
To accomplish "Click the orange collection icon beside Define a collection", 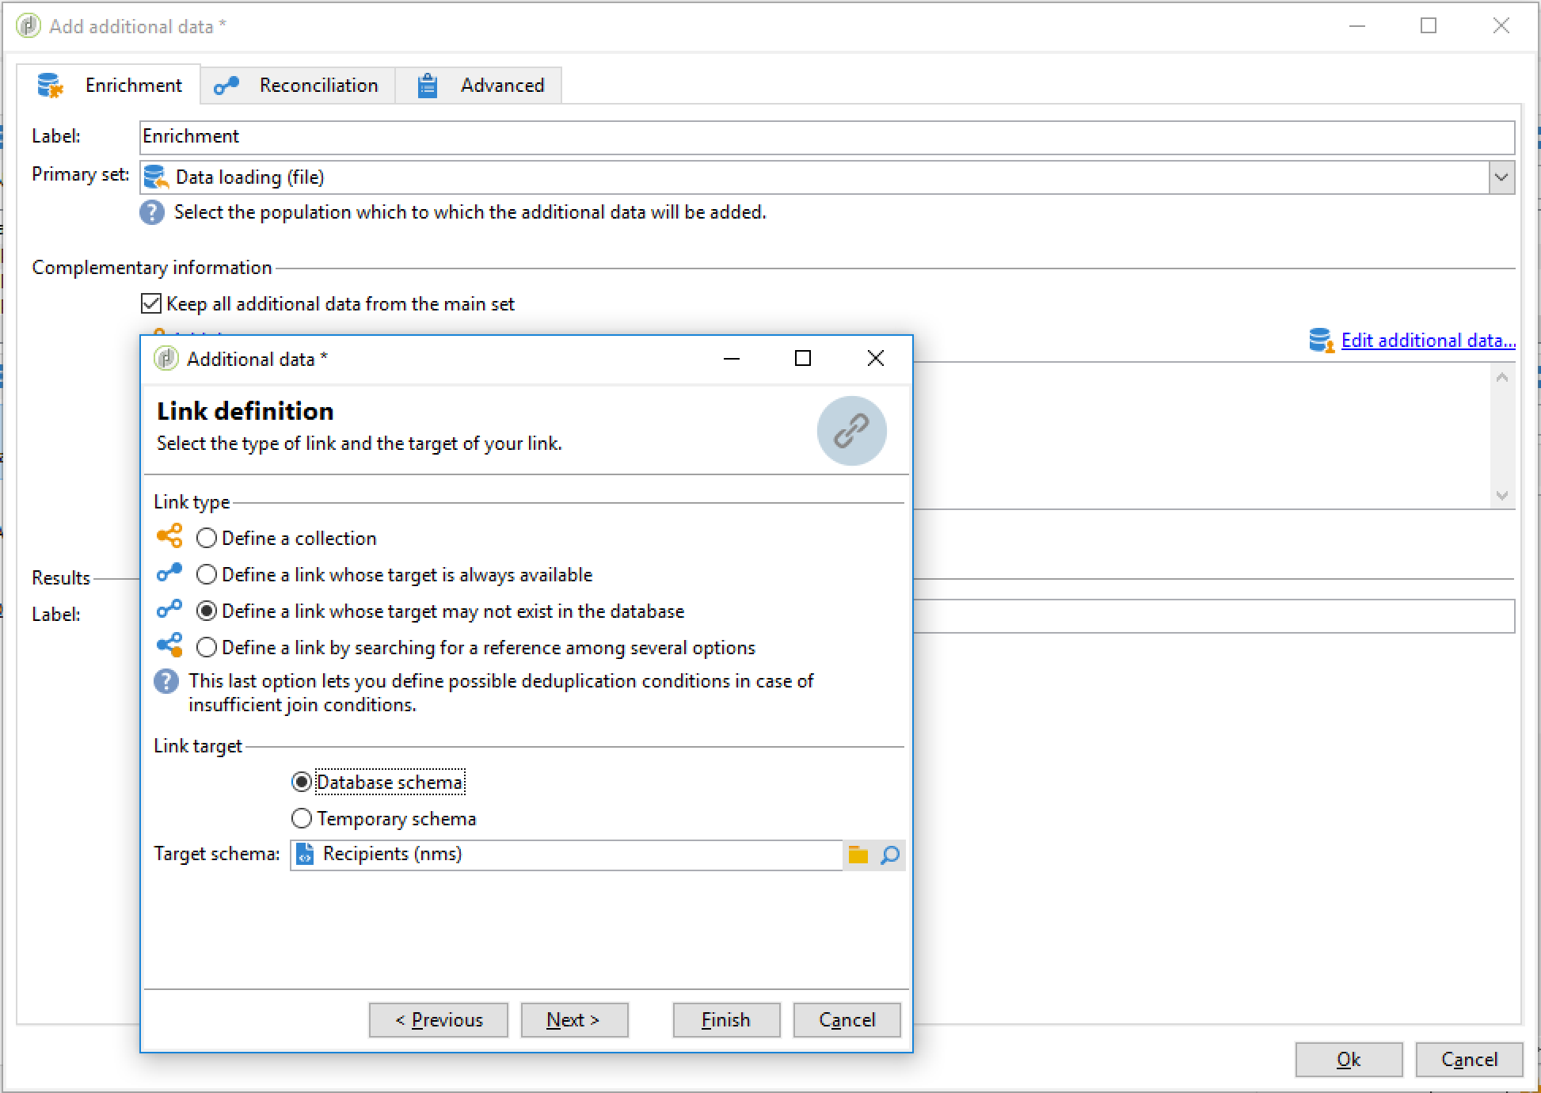I will click(169, 536).
